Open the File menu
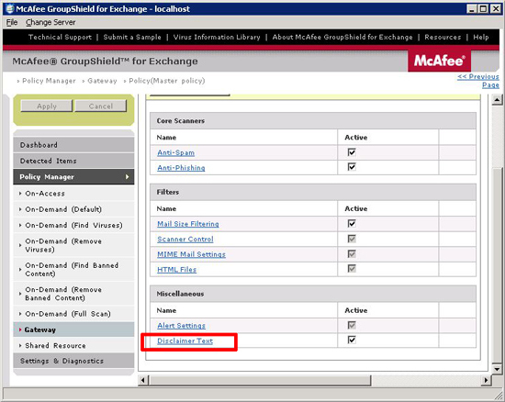Screen dimensions: 505x402 [x=12, y=22]
